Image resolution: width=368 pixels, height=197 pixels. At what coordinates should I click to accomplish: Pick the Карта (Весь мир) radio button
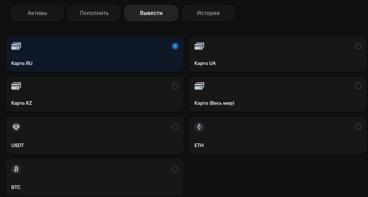pyautogui.click(x=358, y=86)
